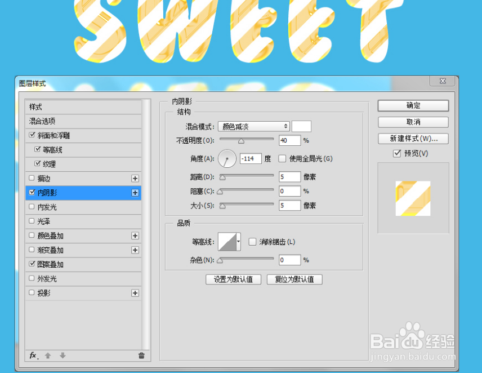Uncheck the 等高线 sub-option checkbox
Viewport: 482px width, 373px height.
pos(37,149)
